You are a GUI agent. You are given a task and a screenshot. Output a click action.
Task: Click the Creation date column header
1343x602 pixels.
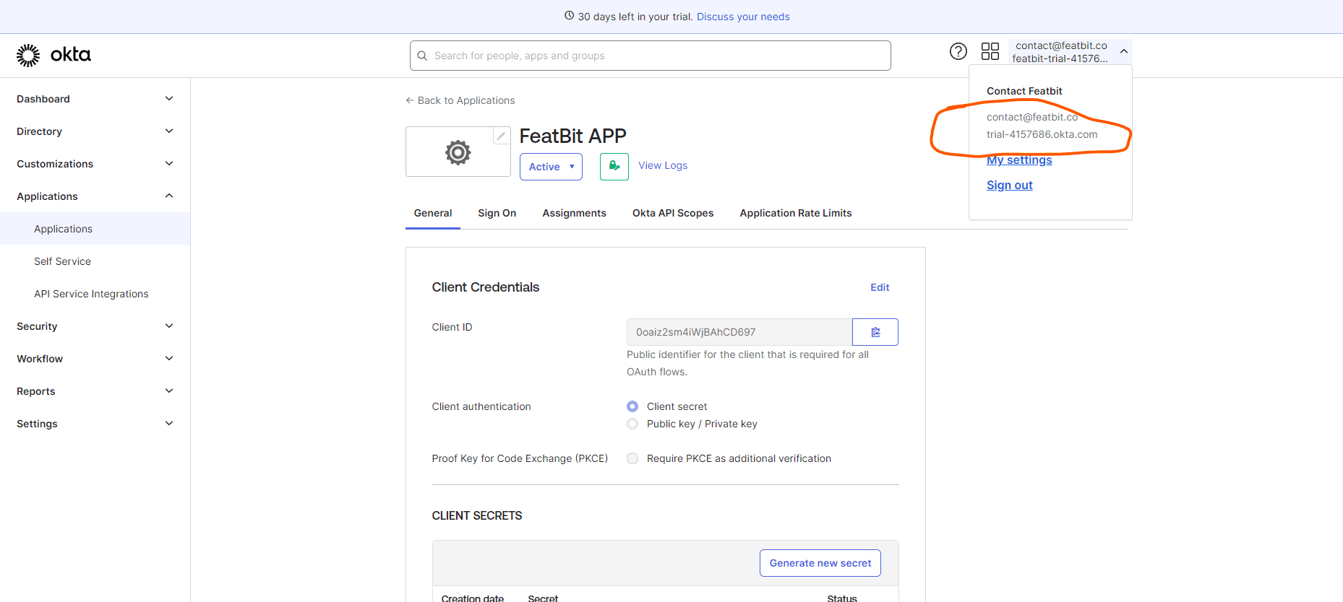(x=473, y=598)
